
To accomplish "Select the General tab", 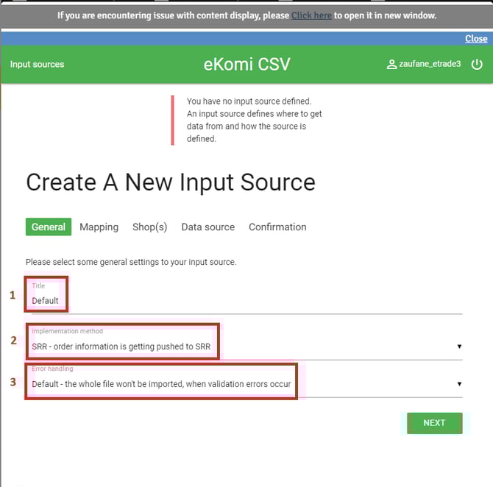I will click(49, 227).
